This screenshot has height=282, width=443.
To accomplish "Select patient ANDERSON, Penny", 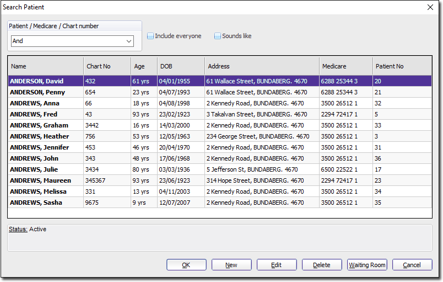I will [x=37, y=92].
